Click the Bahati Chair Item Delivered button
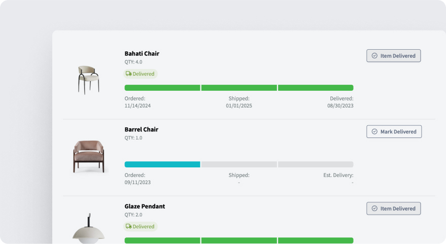Viewport: 446px width, 244px height. coord(393,56)
